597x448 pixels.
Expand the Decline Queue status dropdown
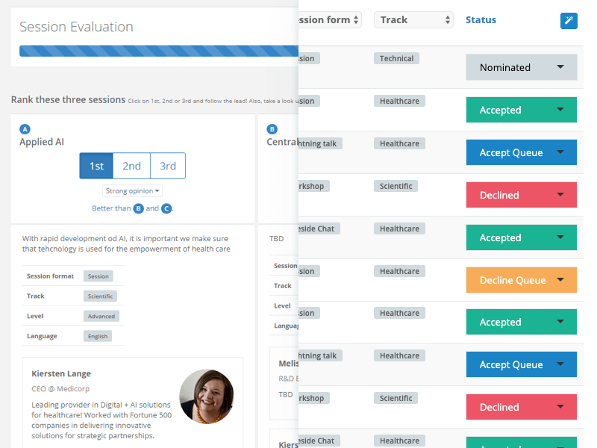521,280
